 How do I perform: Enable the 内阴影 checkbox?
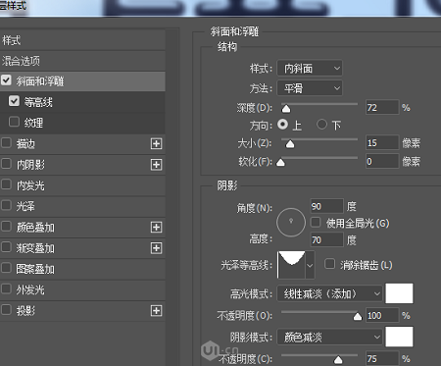coord(6,164)
